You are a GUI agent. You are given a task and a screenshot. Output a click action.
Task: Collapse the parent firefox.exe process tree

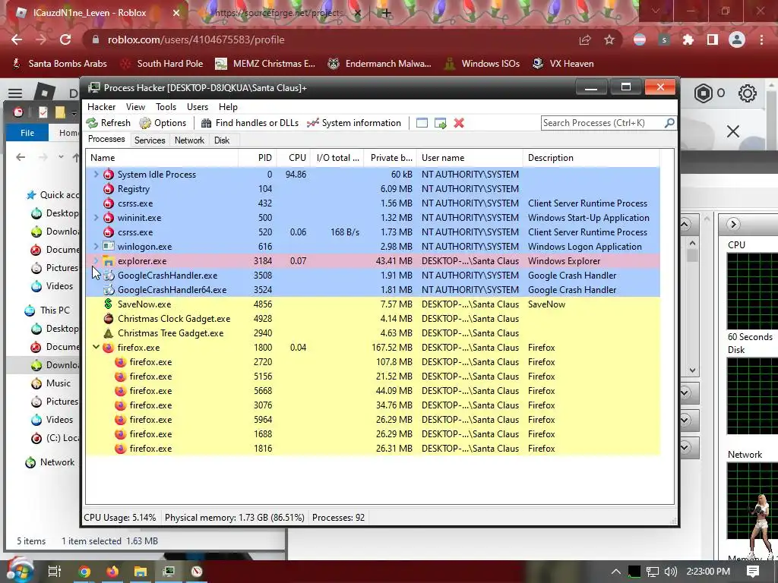96,347
